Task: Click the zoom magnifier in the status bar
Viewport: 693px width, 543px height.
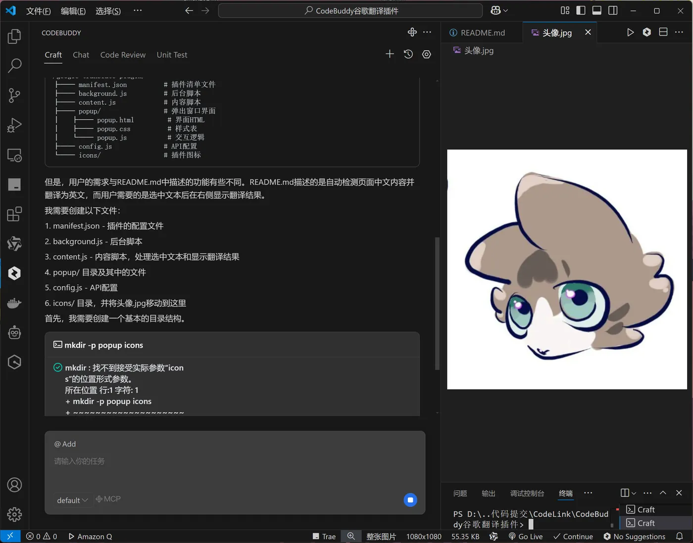Action: tap(351, 537)
